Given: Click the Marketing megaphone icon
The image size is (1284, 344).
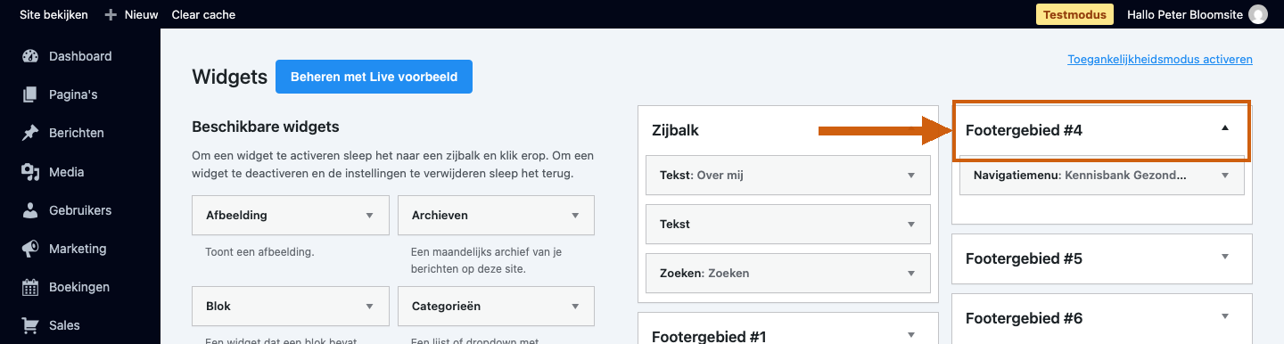Looking at the screenshot, I should point(30,249).
